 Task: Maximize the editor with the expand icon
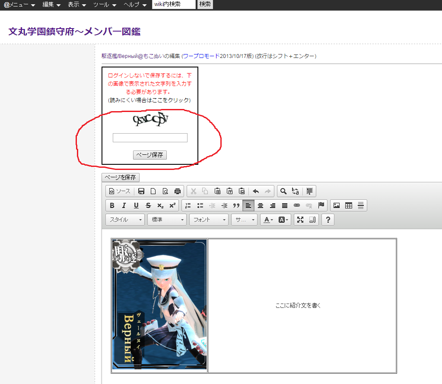[x=300, y=220]
